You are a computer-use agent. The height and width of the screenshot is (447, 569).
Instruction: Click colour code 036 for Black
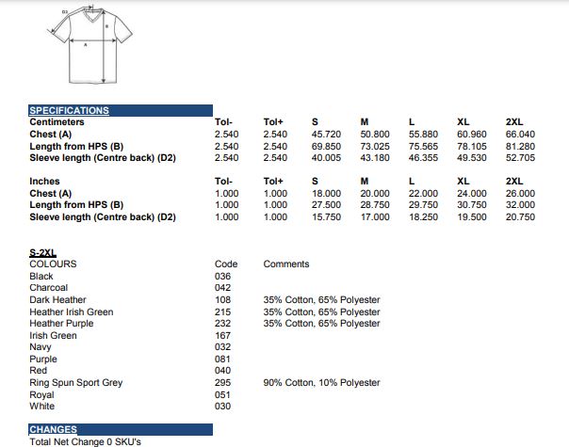click(223, 277)
